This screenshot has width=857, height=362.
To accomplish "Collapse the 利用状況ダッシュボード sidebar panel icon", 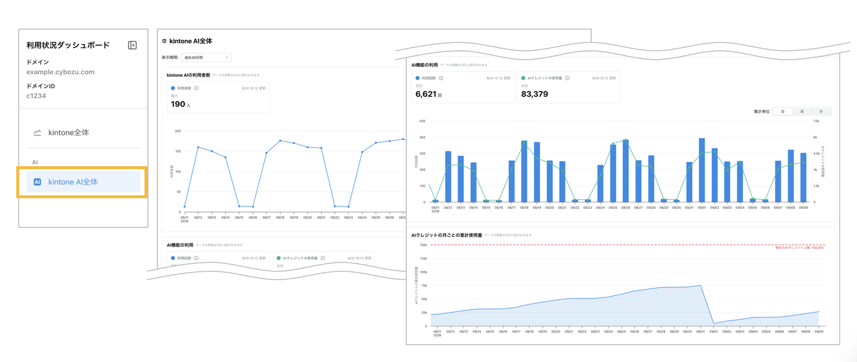I will pyautogui.click(x=132, y=45).
